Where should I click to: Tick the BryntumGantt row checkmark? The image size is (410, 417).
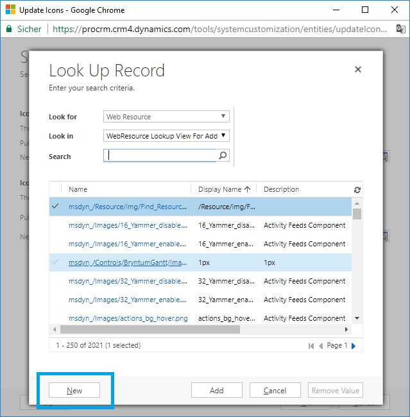55,262
